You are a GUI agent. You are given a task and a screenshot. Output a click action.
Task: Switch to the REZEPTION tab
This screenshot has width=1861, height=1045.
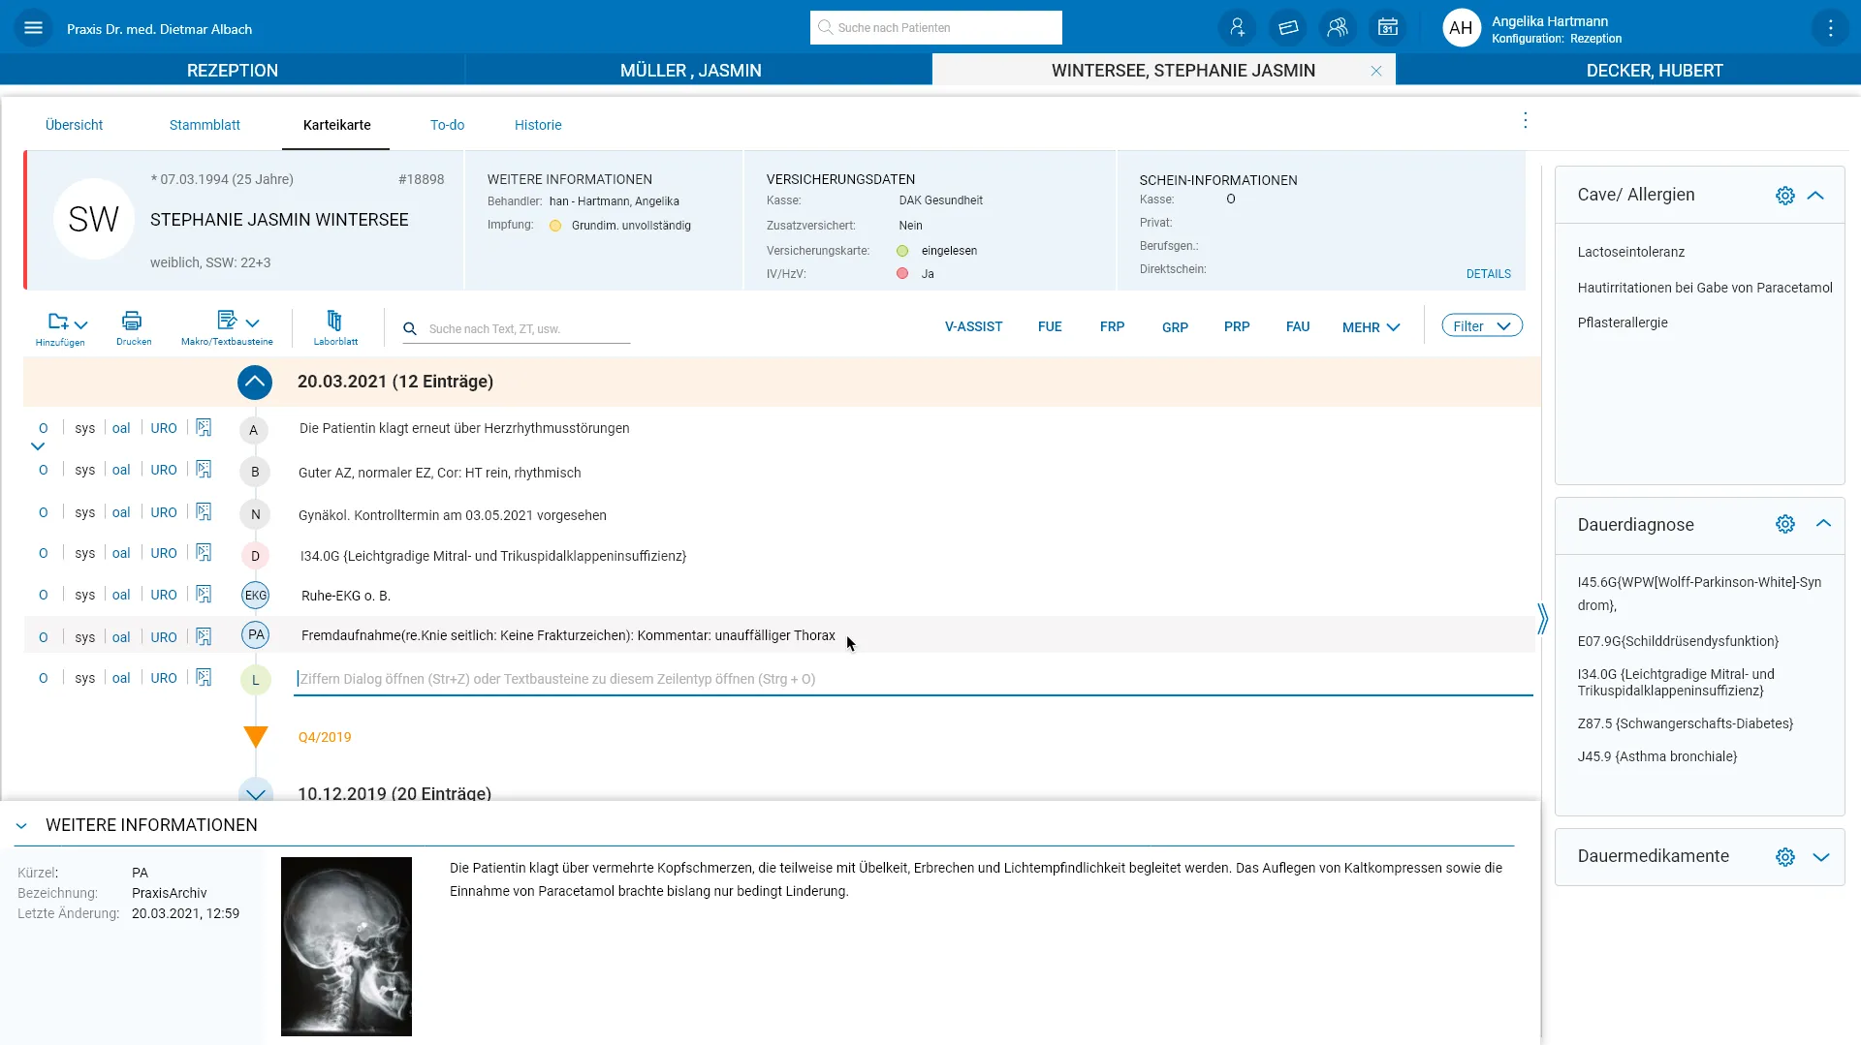pyautogui.click(x=233, y=71)
